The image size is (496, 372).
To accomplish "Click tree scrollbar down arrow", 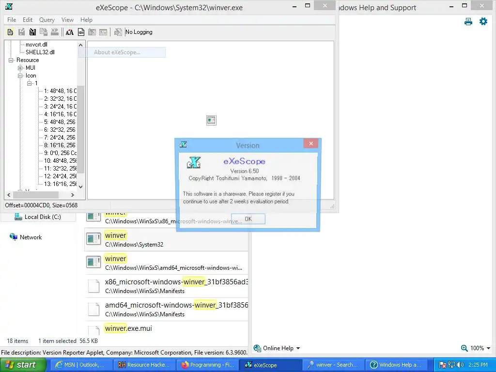I will 81,186.
